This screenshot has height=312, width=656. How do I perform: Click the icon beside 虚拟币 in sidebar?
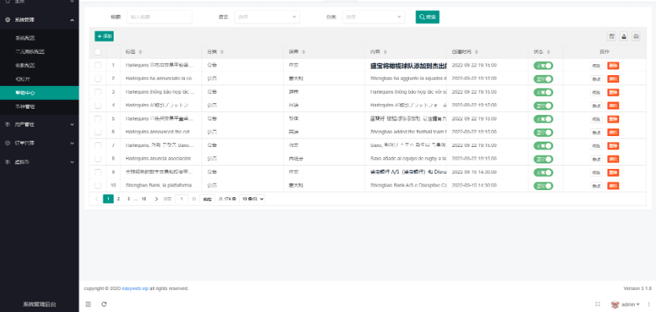7,162
